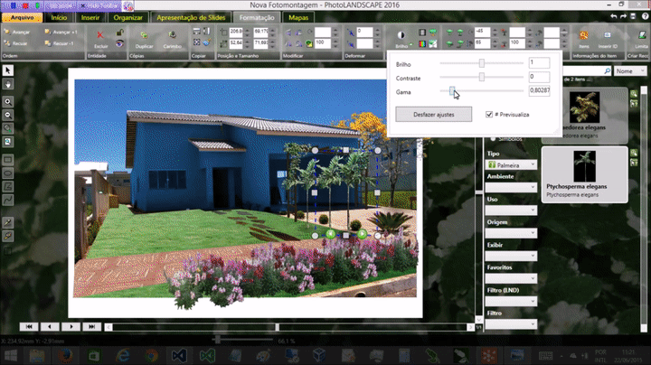Viewport: 651px width, 365px height.
Task: Select the arrow pointer tool in left toolbar
Action: pos(8,70)
